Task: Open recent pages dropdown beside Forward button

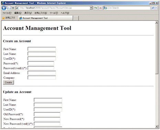Action: 13,8
